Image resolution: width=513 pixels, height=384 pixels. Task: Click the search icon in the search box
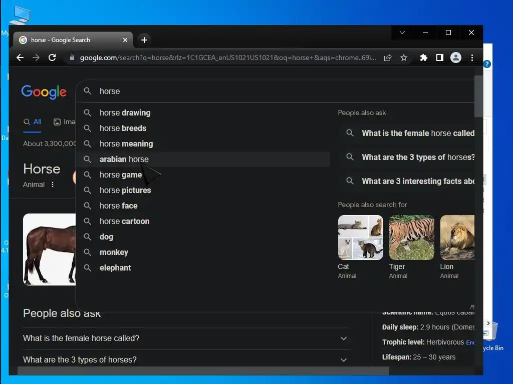87,91
